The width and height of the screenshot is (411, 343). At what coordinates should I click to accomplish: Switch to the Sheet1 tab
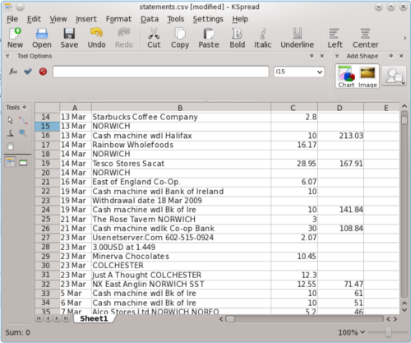(94, 318)
